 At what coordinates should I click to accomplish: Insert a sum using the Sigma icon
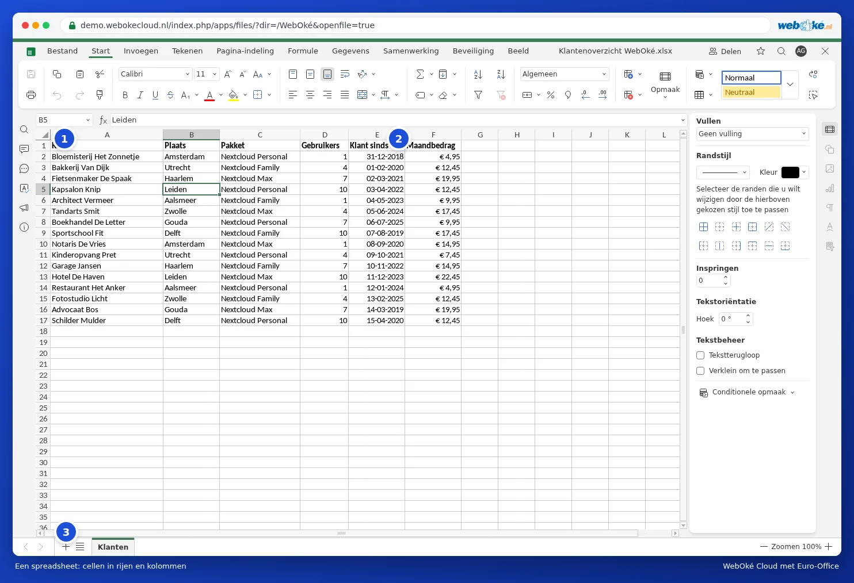pos(420,74)
